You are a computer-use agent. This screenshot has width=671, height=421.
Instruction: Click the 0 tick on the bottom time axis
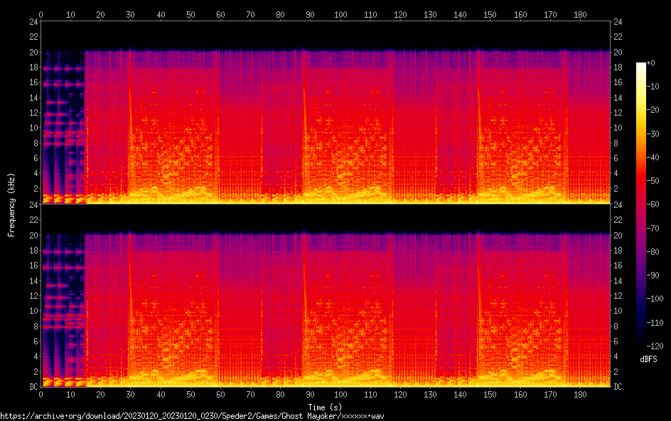coord(41,395)
